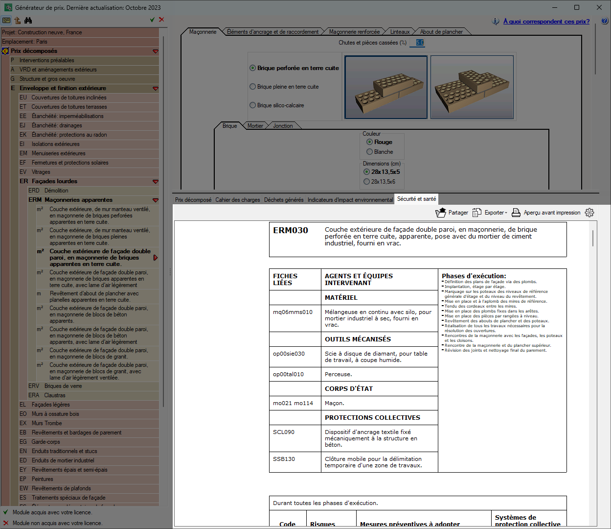Click the print preview printer icon
611x529 pixels.
coord(516,213)
